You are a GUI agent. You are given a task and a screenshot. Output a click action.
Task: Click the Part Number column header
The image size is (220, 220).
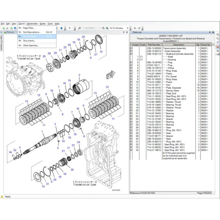(x=154, y=45)
